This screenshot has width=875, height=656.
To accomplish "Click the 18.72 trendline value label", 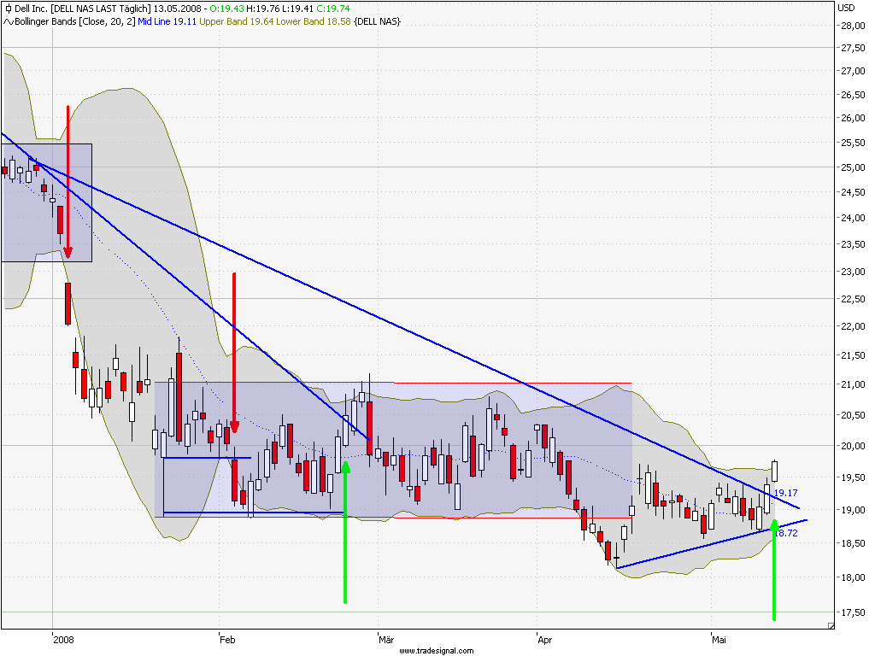I will click(786, 533).
